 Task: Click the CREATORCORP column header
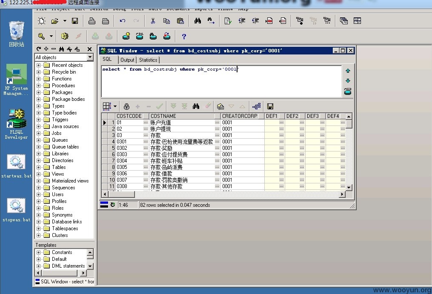243,116
